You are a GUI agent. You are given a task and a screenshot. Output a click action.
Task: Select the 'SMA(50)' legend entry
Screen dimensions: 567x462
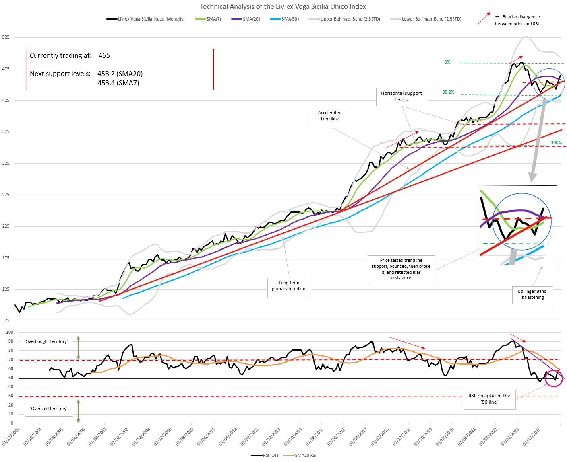[284, 19]
